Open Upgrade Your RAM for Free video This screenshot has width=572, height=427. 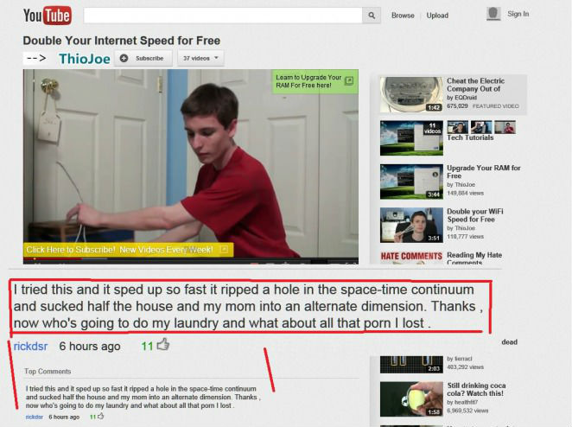tap(484, 171)
